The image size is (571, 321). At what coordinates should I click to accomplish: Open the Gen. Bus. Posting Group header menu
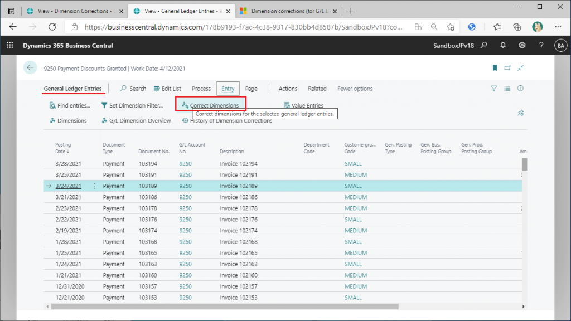click(x=436, y=148)
